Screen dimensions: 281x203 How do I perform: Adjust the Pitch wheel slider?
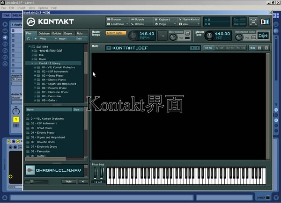[x=96, y=174]
